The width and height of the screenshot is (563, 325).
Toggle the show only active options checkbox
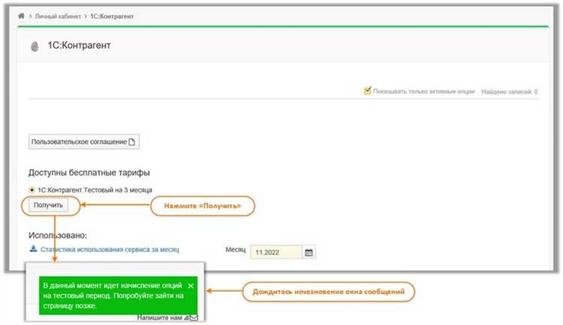tap(367, 91)
